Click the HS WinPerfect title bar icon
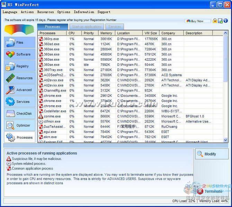The height and width of the screenshot is (207, 232). pyautogui.click(x=3, y=4)
